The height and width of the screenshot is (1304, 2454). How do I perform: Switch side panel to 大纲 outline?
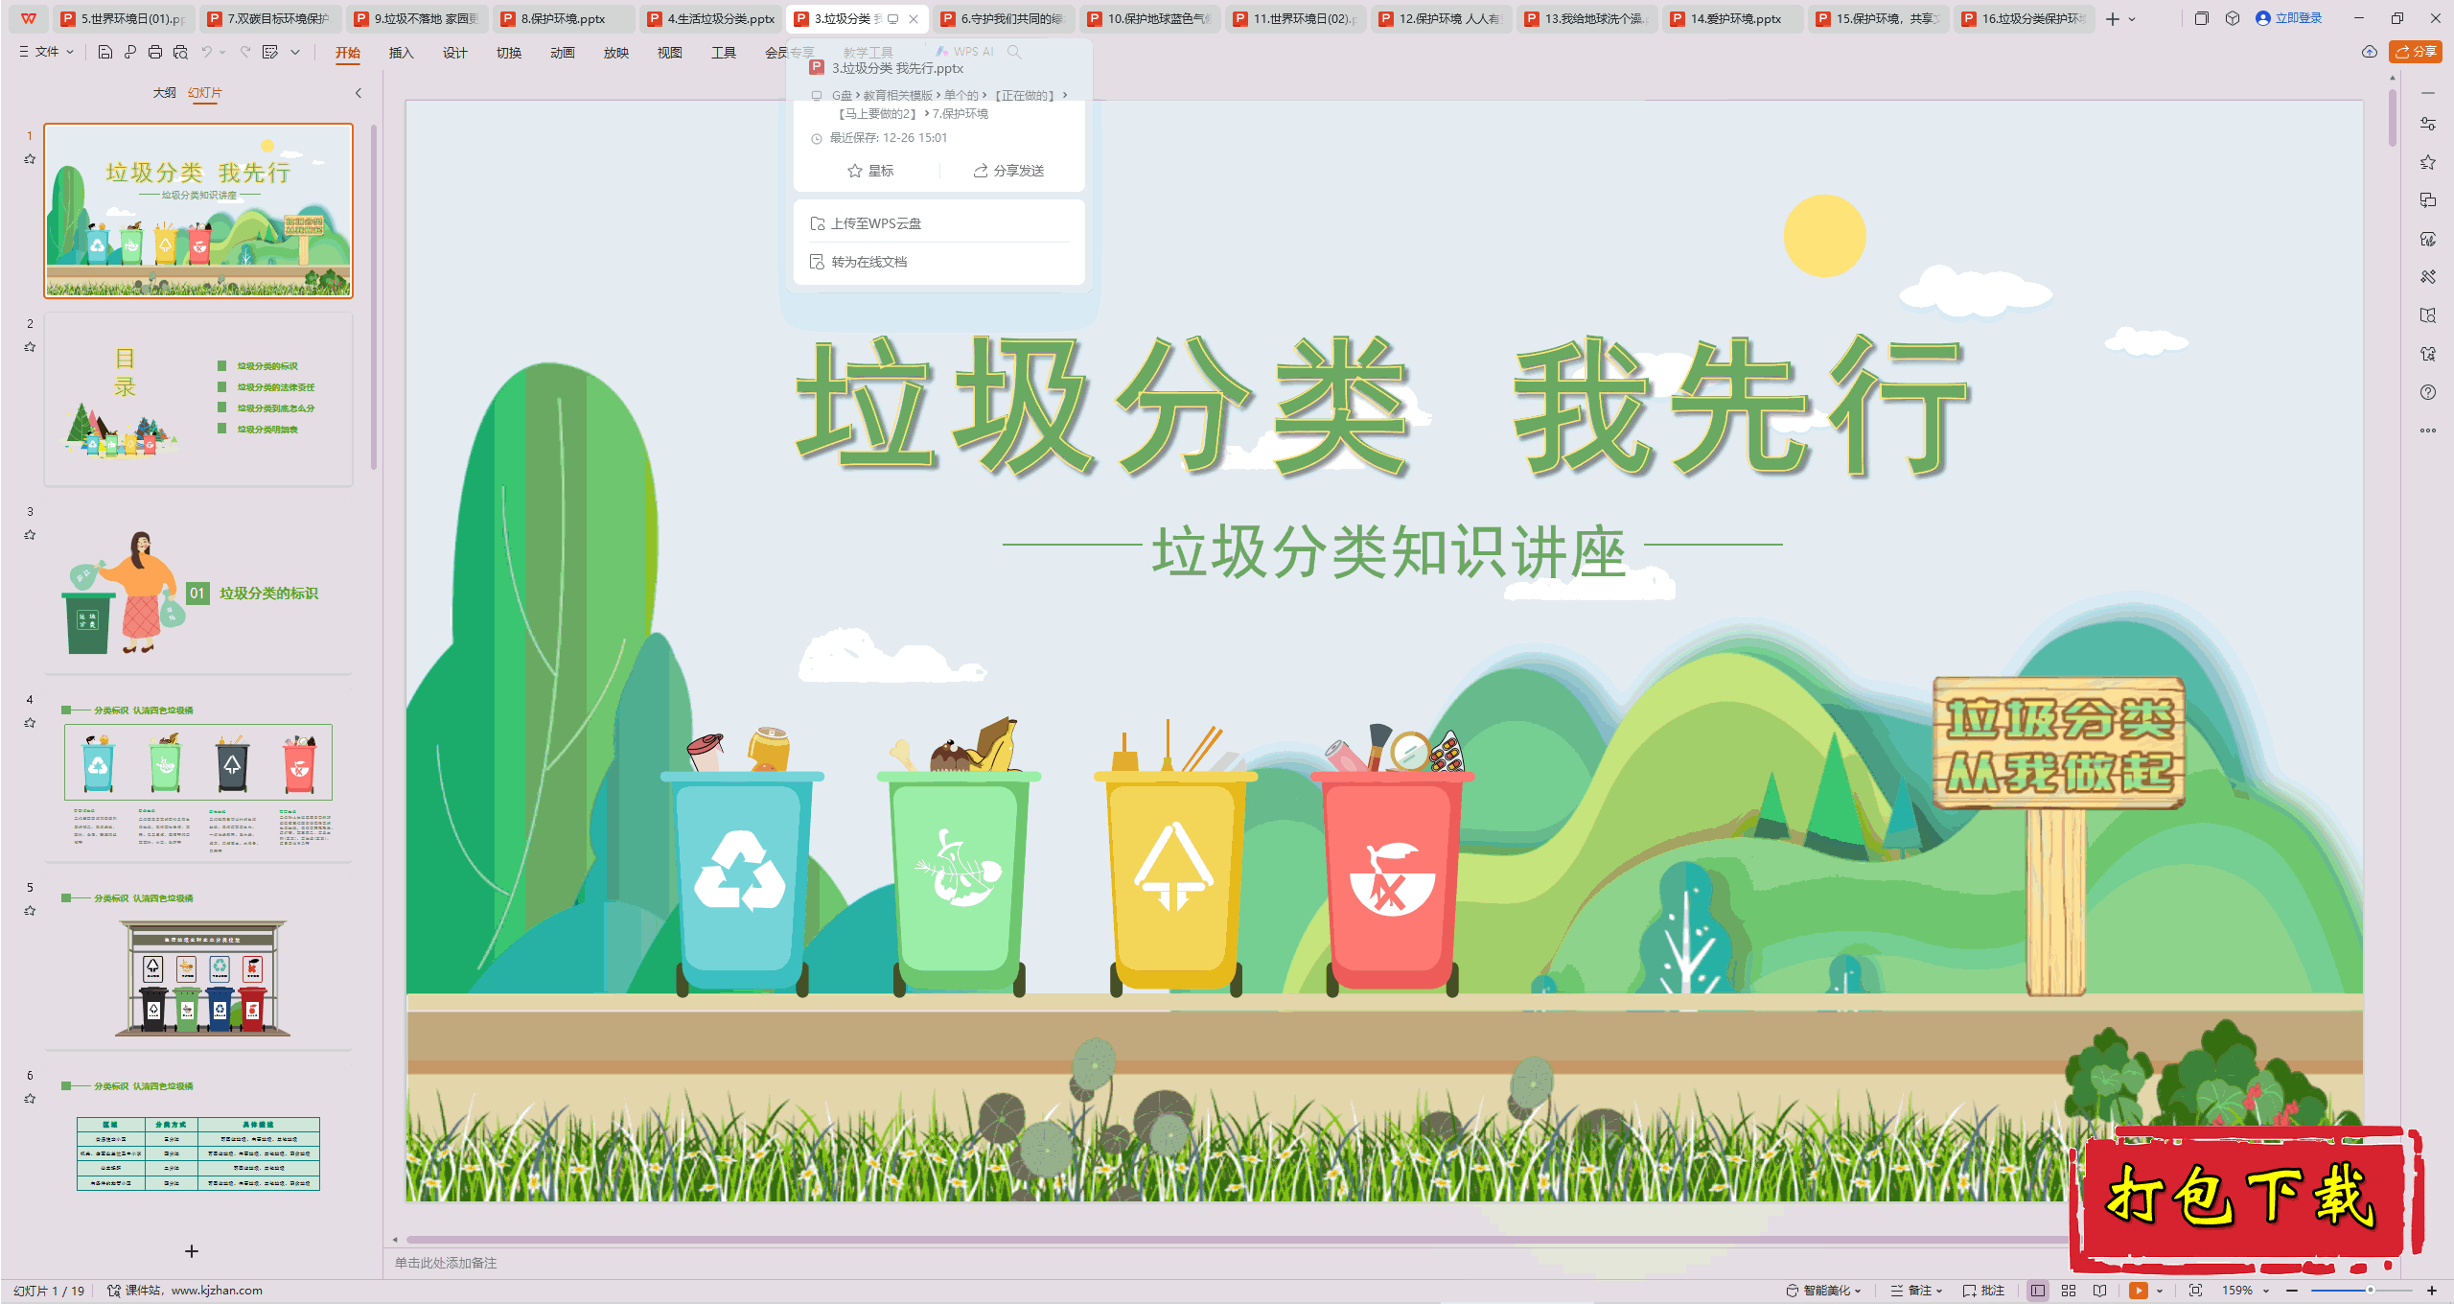(x=165, y=93)
